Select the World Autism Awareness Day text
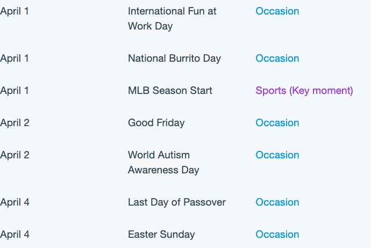 (x=163, y=163)
